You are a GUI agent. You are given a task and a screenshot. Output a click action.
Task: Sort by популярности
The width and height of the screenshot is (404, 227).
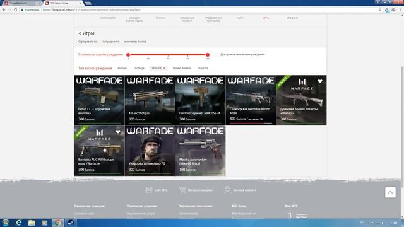click(110, 42)
